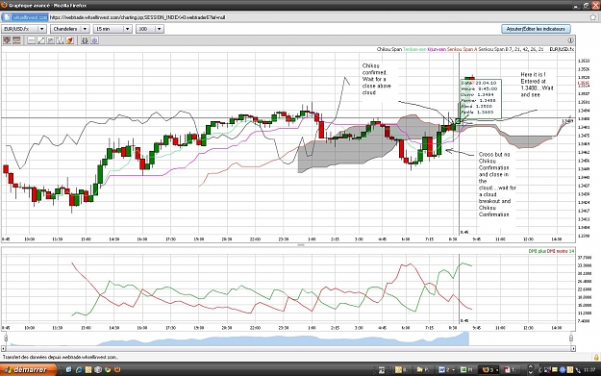Expand hidden tray icons arrow
Screen dimensions: 601x376
(x=540, y=370)
